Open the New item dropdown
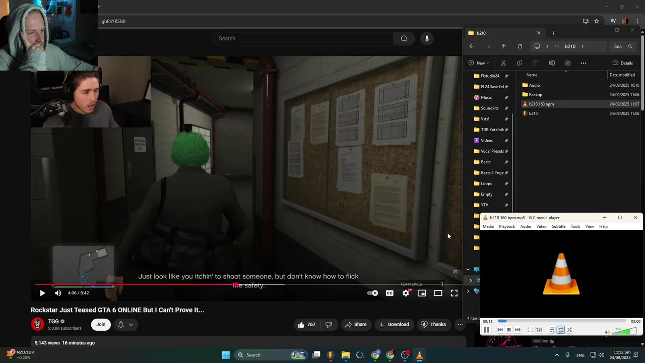645x363 pixels. tap(479, 63)
